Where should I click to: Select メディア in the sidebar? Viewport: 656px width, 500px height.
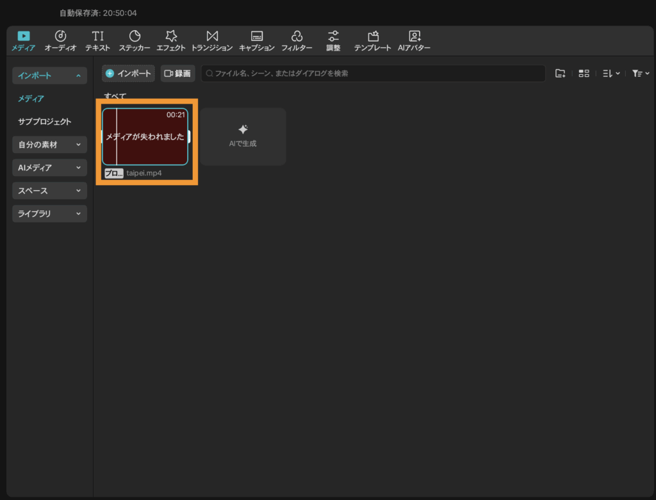[31, 99]
